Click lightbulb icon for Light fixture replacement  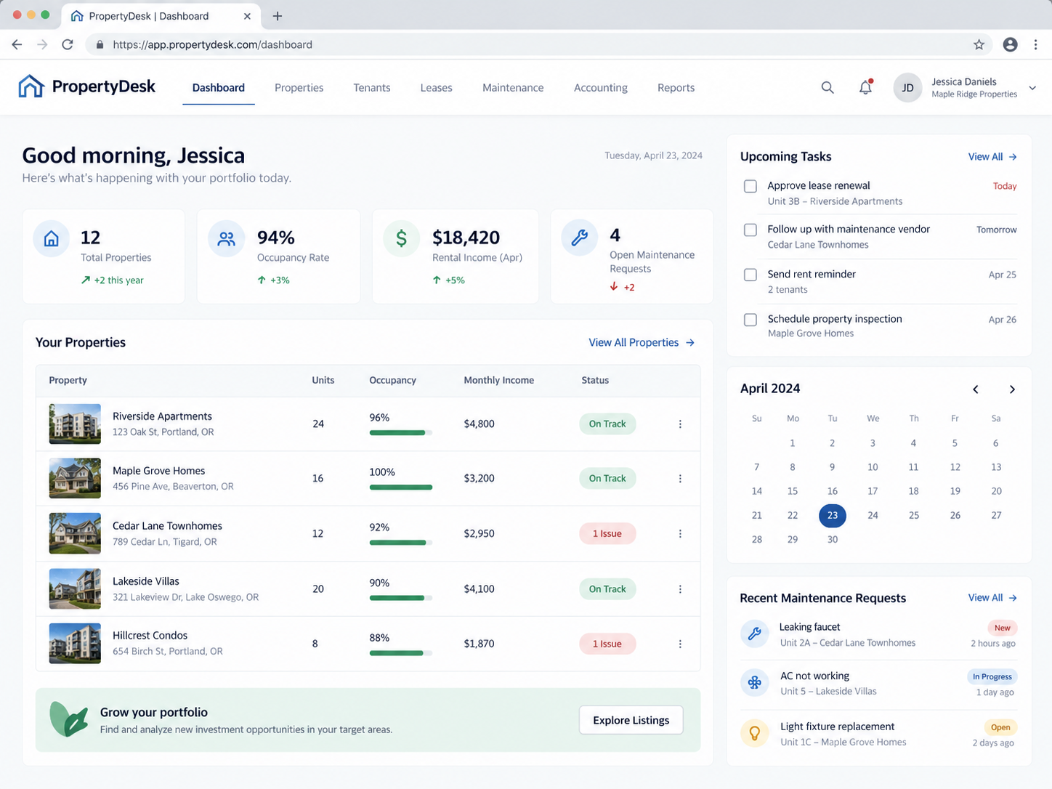click(755, 733)
